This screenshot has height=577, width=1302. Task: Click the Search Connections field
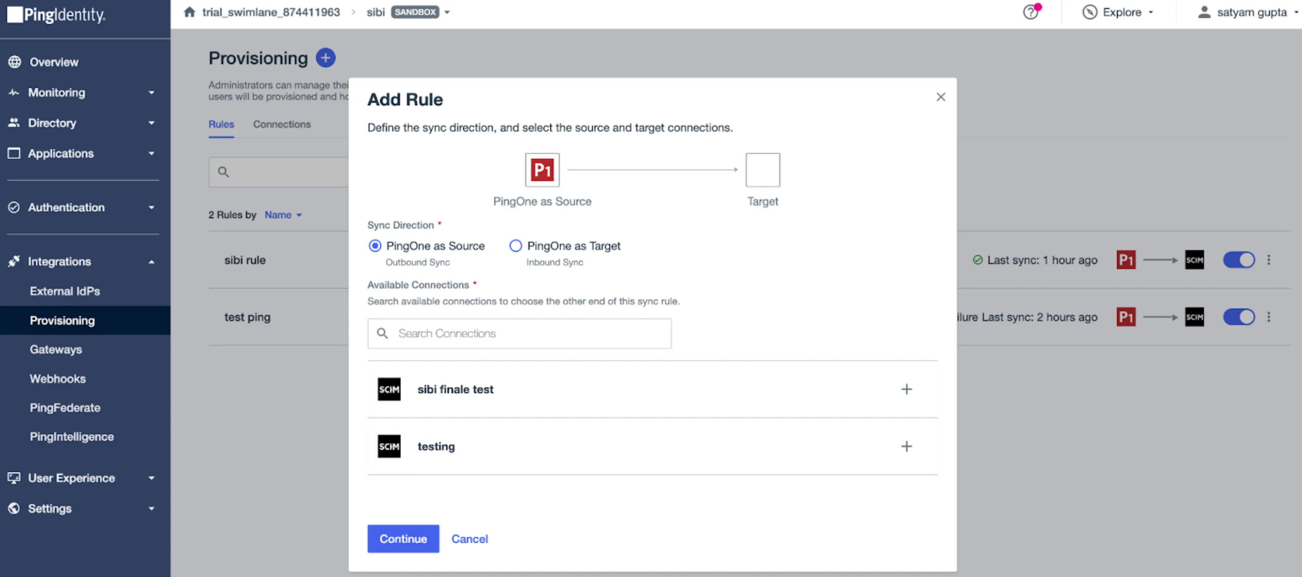[x=519, y=333]
